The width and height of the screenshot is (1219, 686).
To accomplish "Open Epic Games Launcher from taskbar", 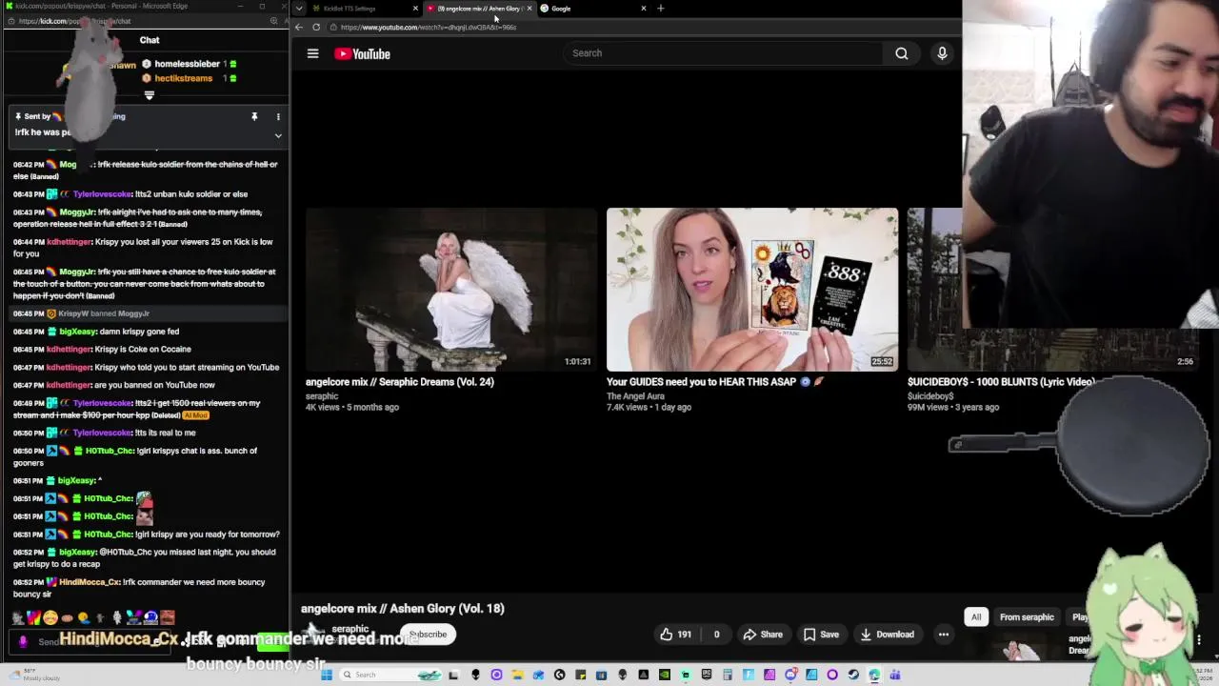I will pos(707,675).
